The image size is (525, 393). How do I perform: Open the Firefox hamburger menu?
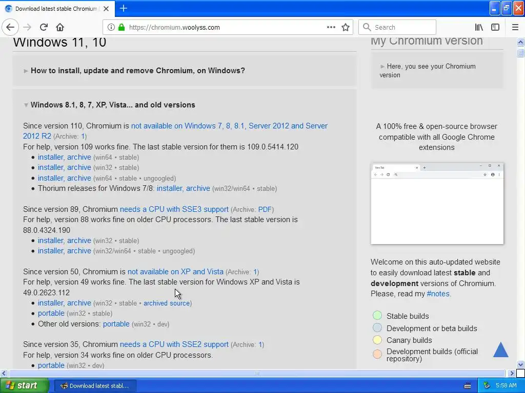click(515, 27)
